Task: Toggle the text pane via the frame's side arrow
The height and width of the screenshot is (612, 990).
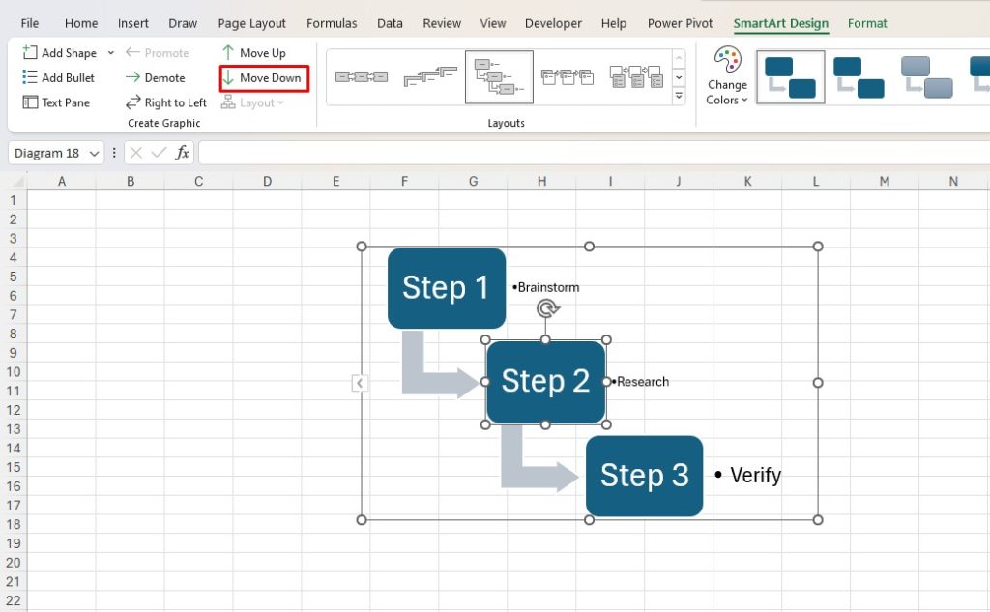Action: point(360,383)
